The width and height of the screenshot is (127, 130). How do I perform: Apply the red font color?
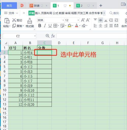point(76,25)
